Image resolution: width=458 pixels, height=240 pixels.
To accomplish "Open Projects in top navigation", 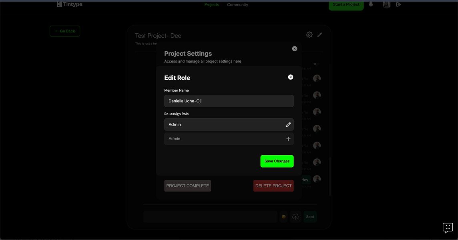I will point(211,5).
